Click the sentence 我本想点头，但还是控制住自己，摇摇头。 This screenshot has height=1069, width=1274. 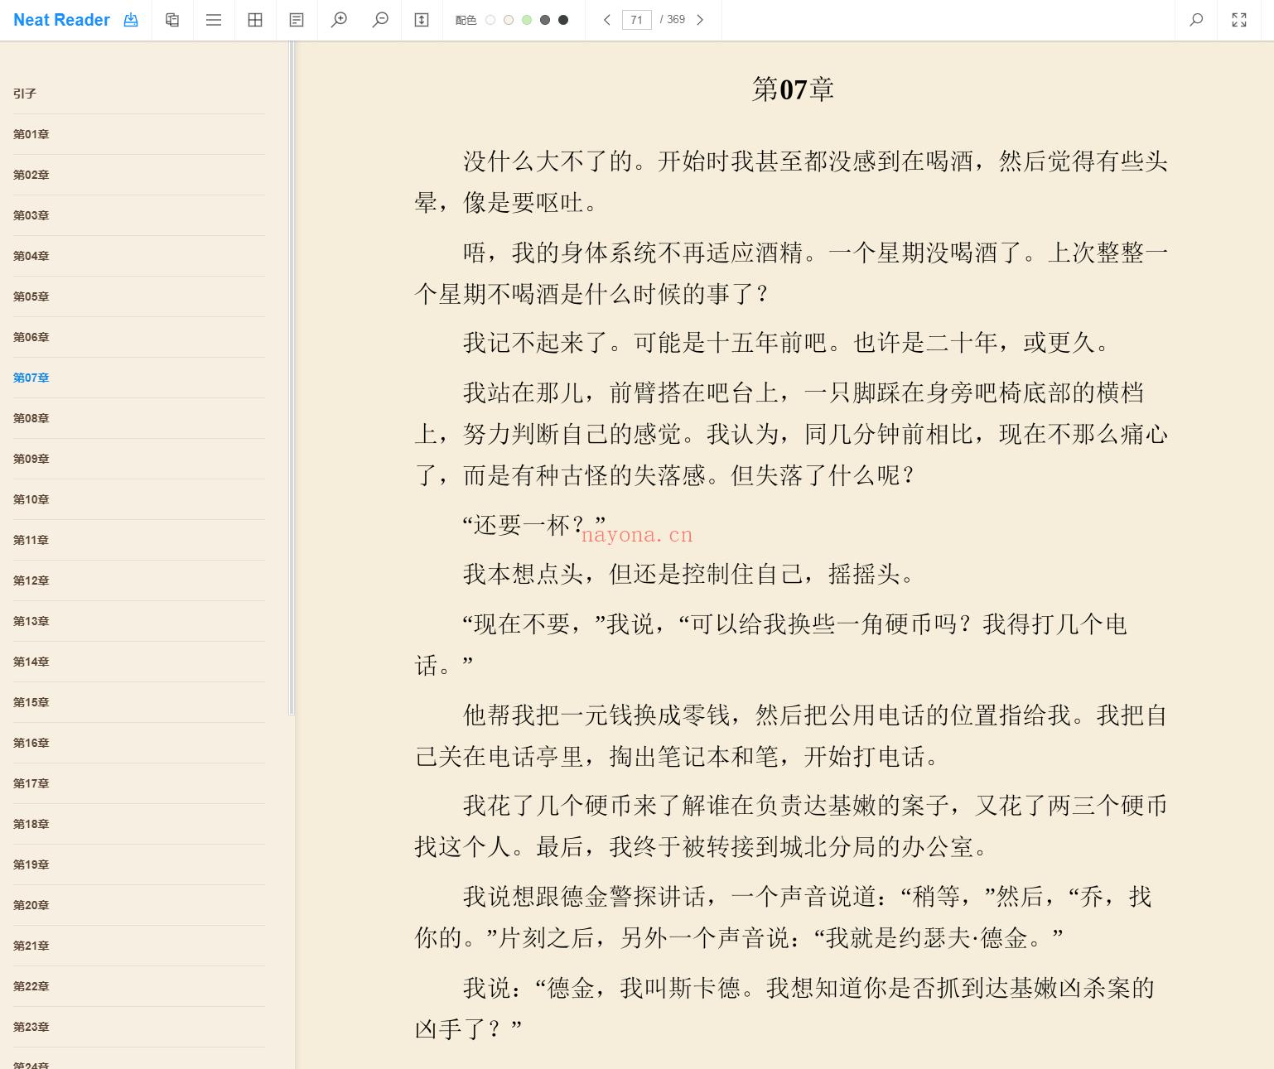(688, 574)
